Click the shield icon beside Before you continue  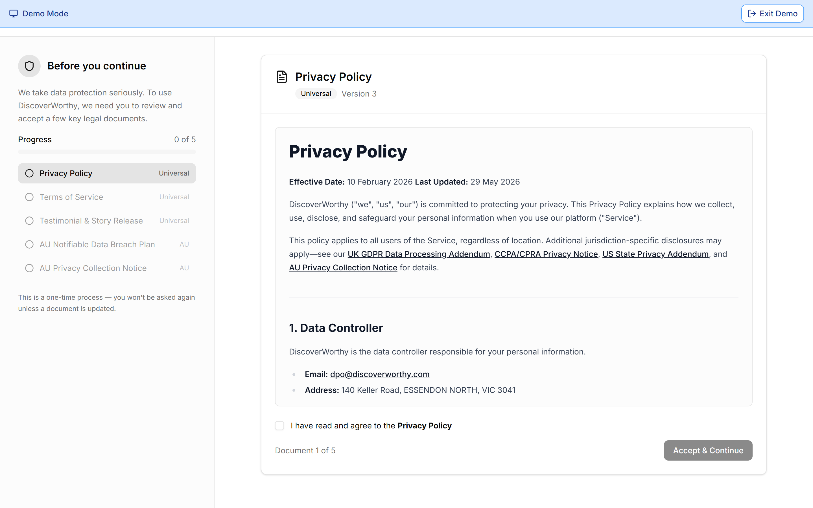tap(29, 66)
